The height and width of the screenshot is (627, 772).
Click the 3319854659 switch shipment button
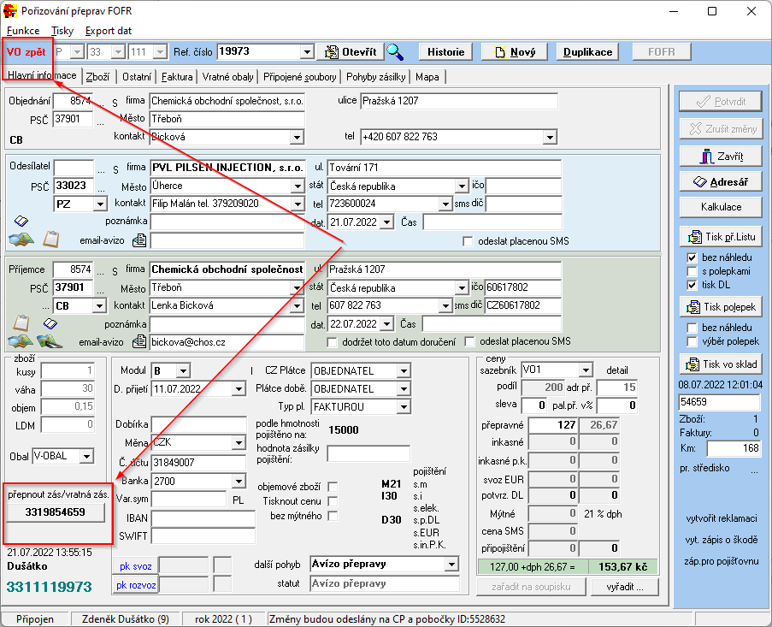pyautogui.click(x=56, y=512)
